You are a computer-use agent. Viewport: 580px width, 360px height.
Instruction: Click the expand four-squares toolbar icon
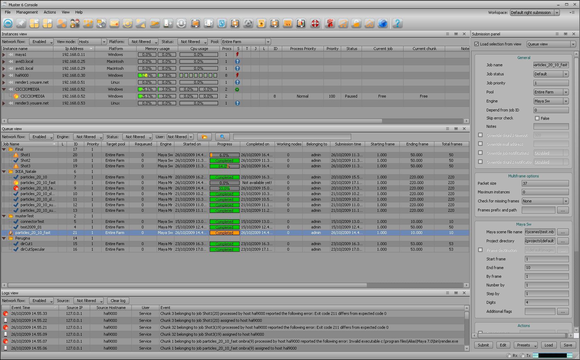coord(47,23)
